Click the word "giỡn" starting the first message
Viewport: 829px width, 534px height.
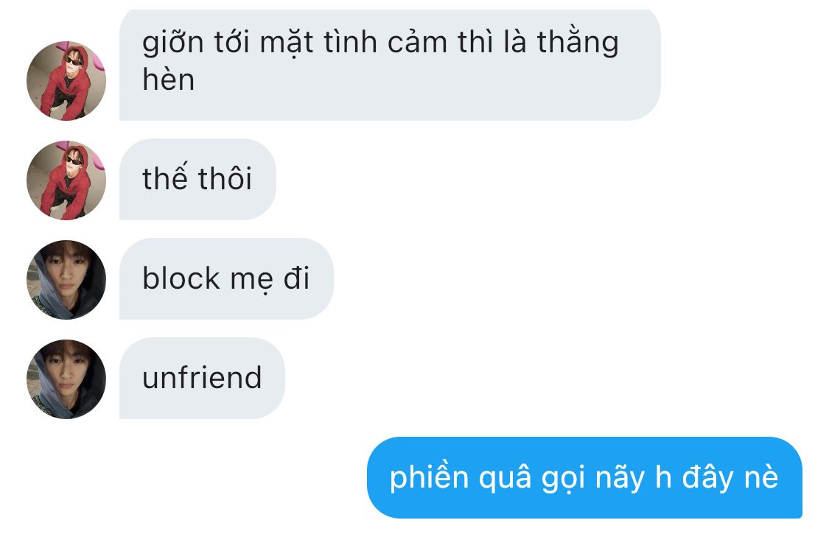click(173, 43)
